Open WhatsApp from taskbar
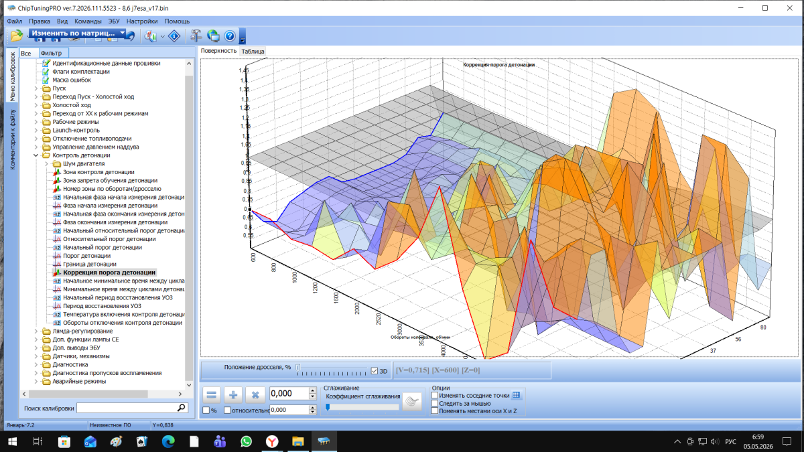The image size is (804, 452). coord(246,441)
